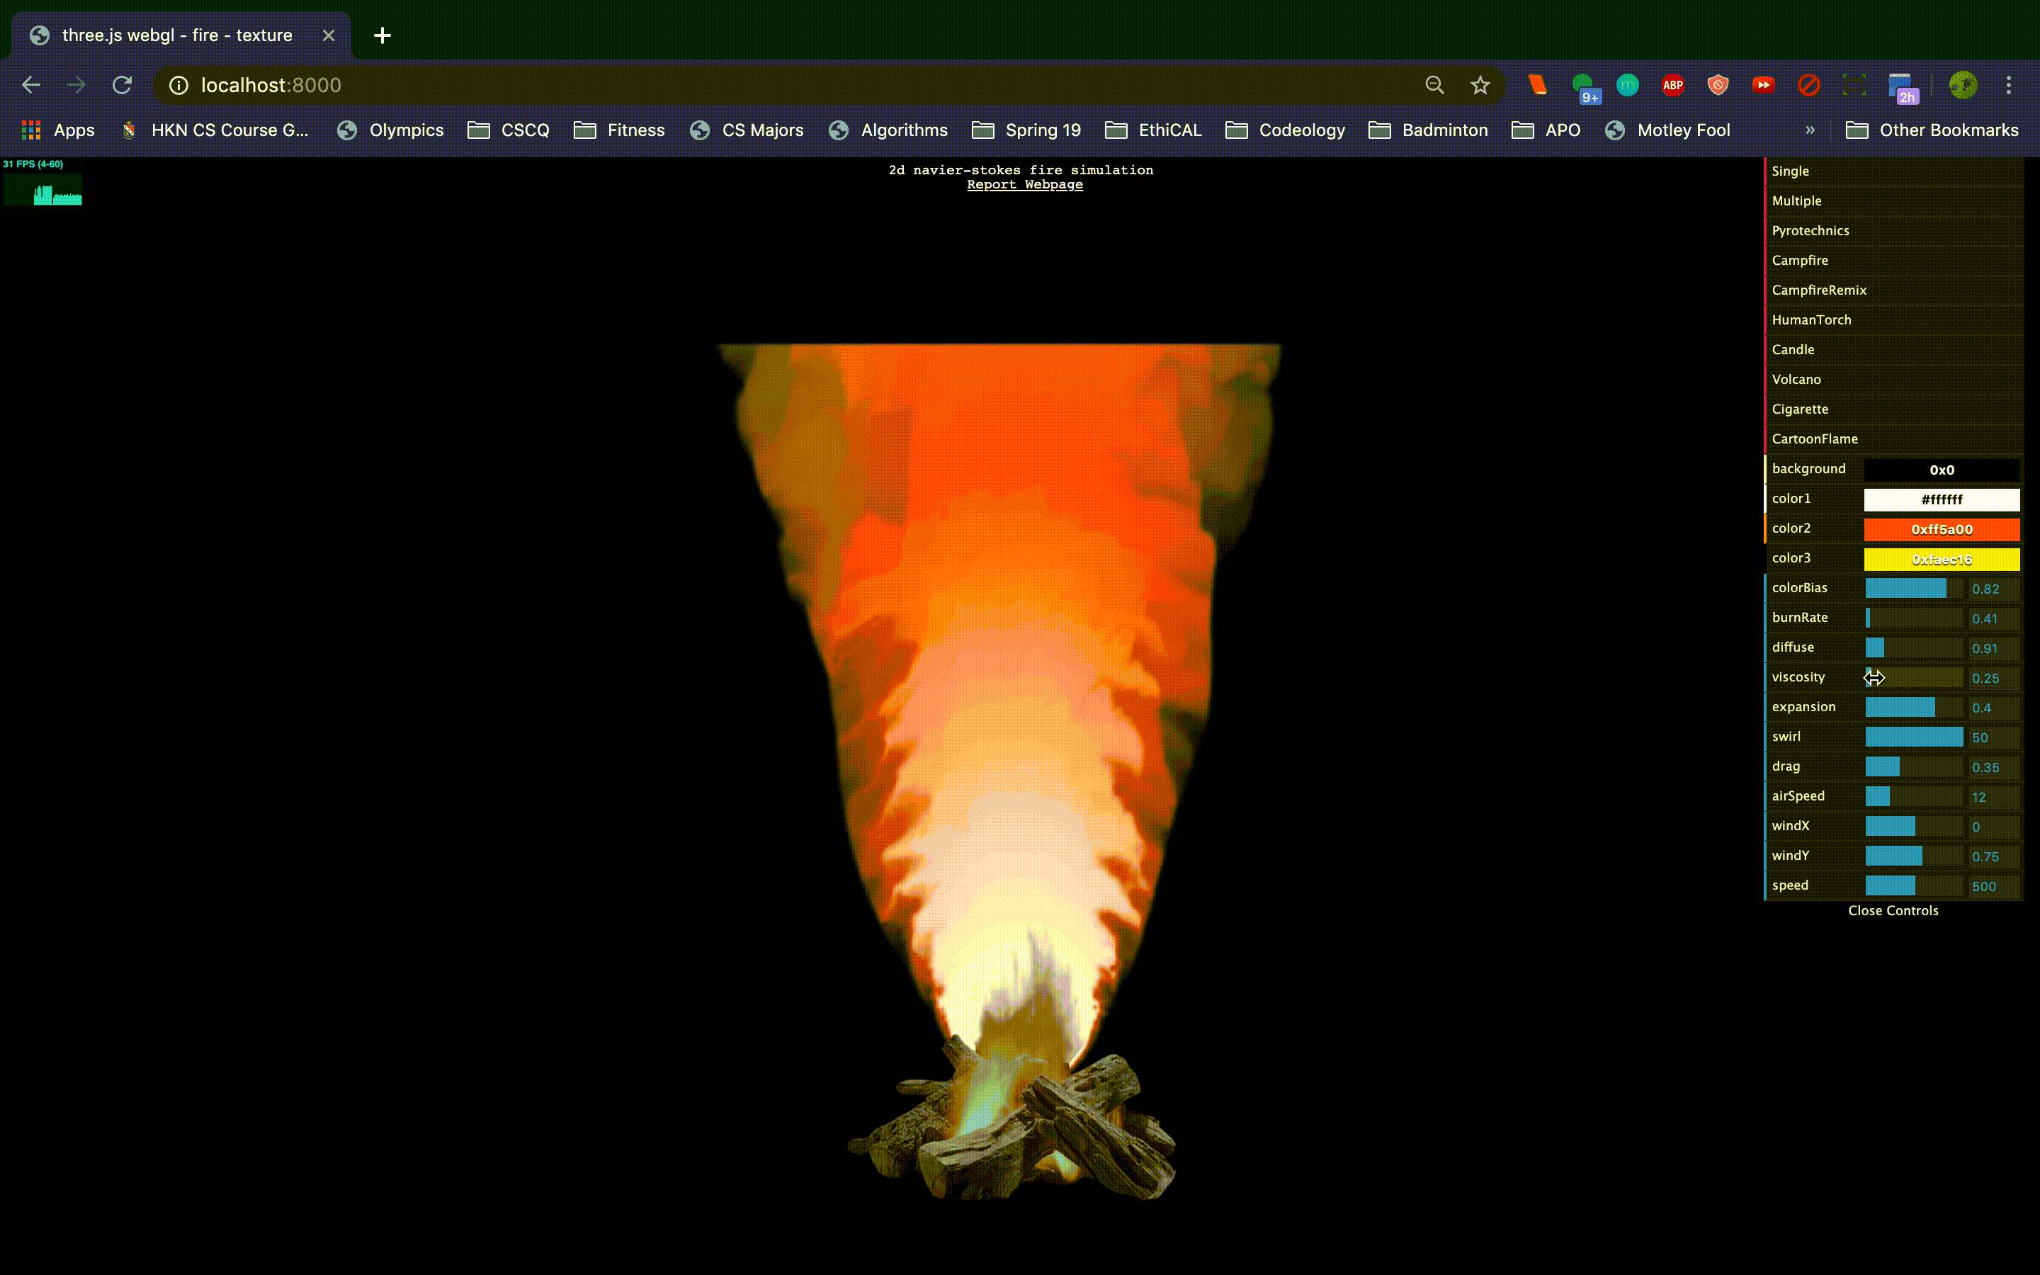Choose the CartoonFlame preset

tap(1814, 438)
